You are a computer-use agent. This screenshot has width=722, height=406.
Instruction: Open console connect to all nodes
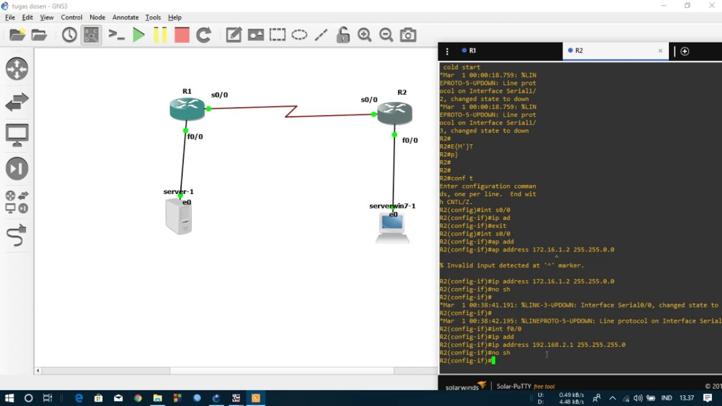[x=116, y=35]
